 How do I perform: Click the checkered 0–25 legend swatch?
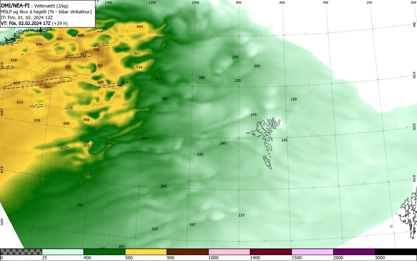[x=21, y=252]
